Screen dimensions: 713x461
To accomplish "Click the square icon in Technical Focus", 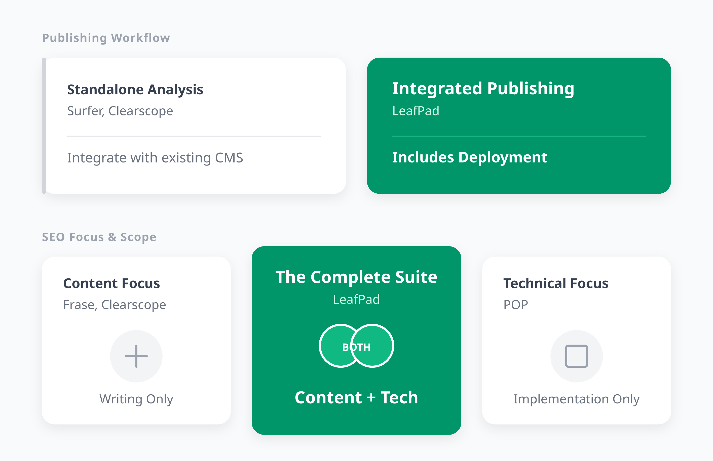I will point(576,356).
